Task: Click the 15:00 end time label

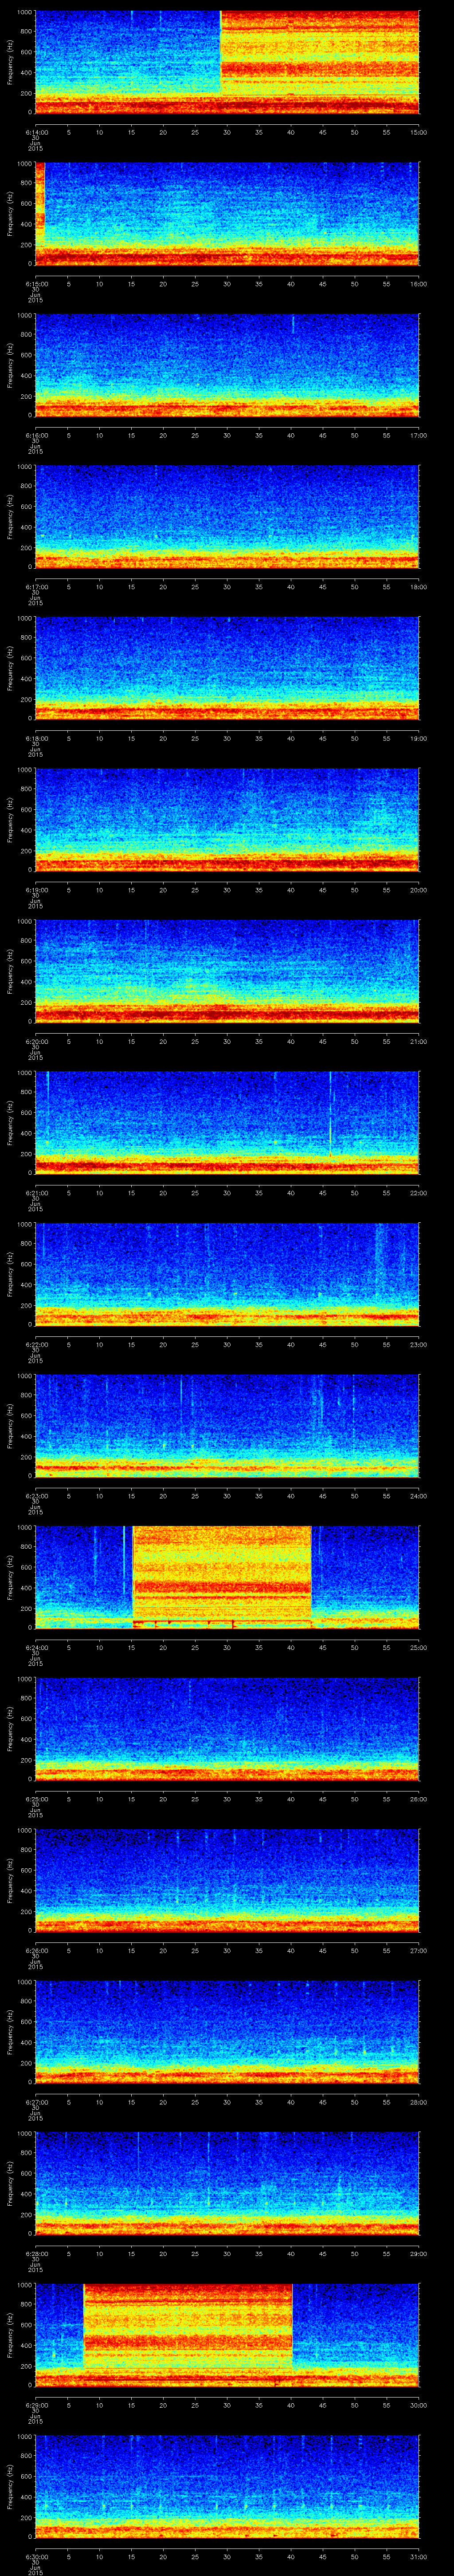Action: [419, 132]
